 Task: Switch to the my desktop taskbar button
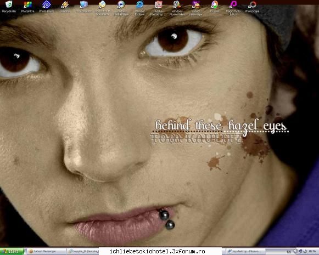245,251
